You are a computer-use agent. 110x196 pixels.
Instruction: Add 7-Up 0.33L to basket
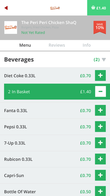tap(100, 143)
